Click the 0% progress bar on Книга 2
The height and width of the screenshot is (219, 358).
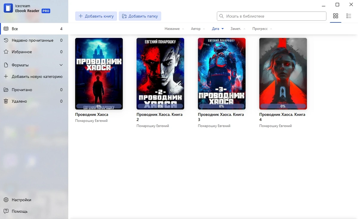[160, 106]
